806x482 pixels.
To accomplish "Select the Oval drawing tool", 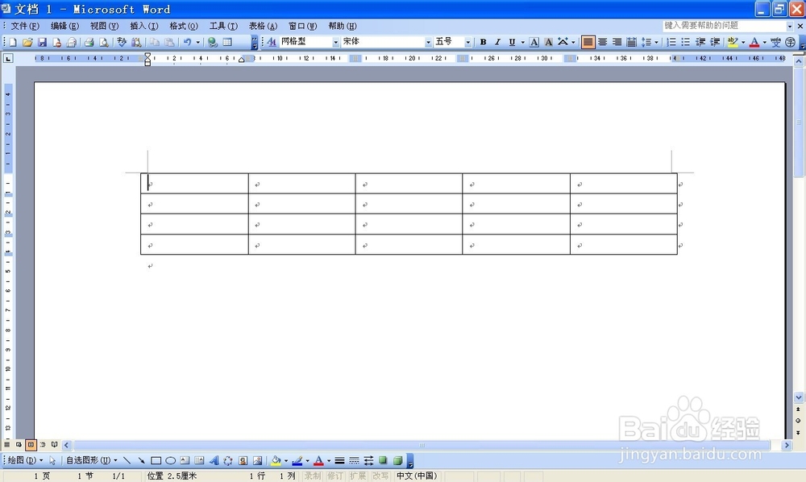I will tap(170, 460).
